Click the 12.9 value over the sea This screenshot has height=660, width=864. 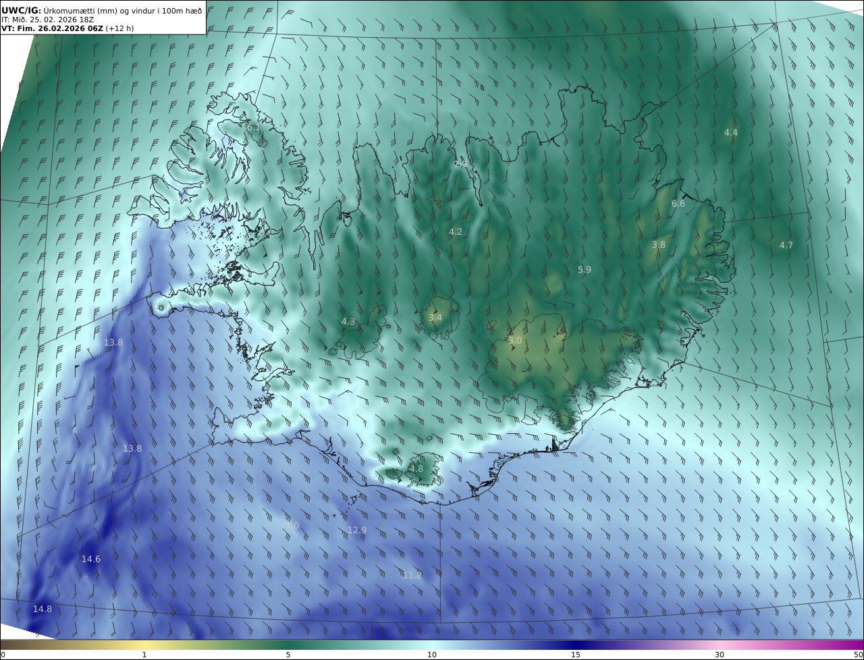[357, 530]
